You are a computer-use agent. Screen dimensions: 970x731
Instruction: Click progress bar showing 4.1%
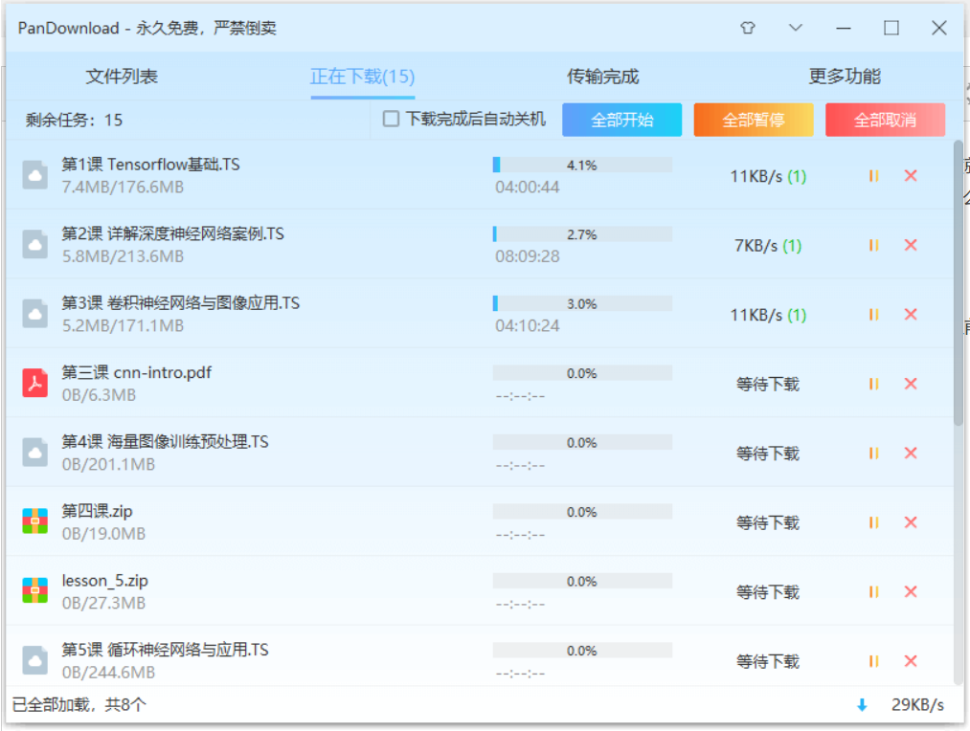pyautogui.click(x=582, y=165)
